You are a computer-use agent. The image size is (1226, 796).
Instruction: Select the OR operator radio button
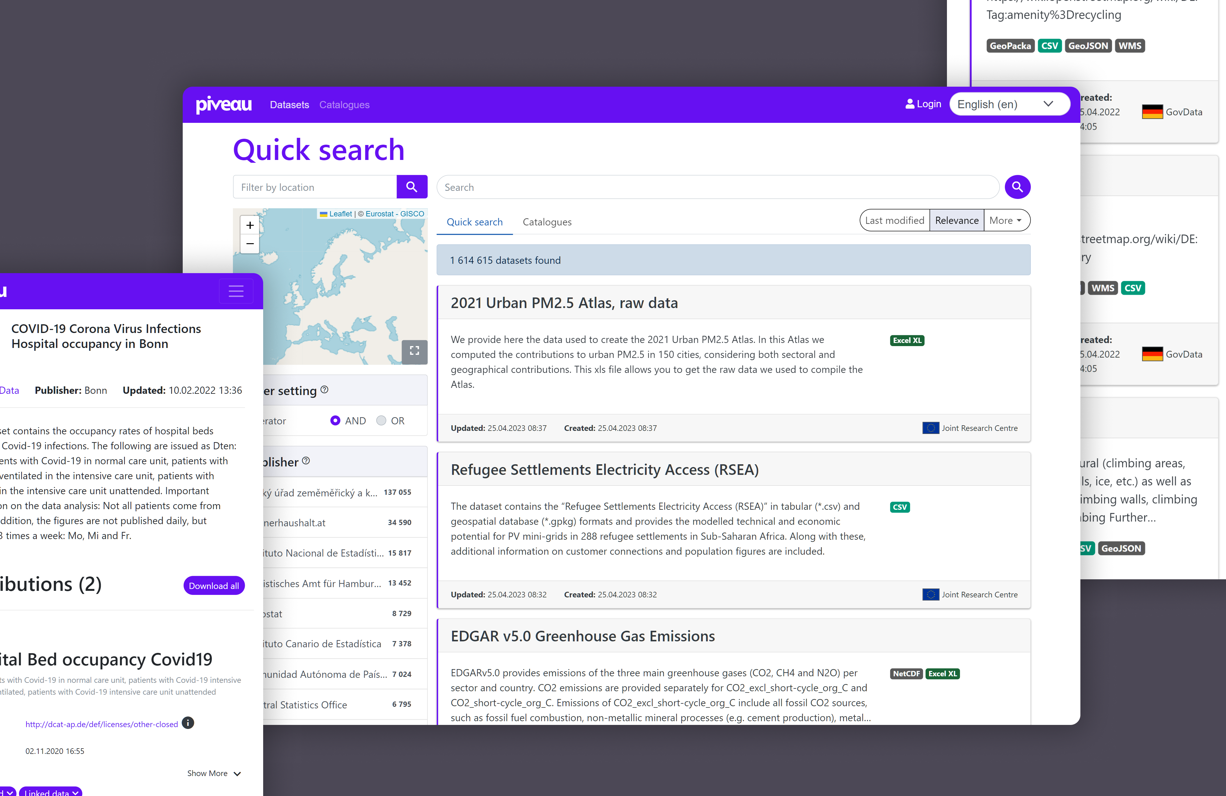(381, 420)
